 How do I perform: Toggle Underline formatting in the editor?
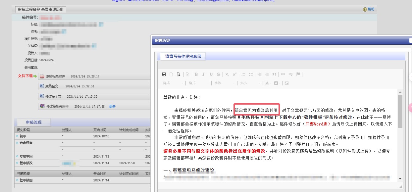click(x=211, y=74)
